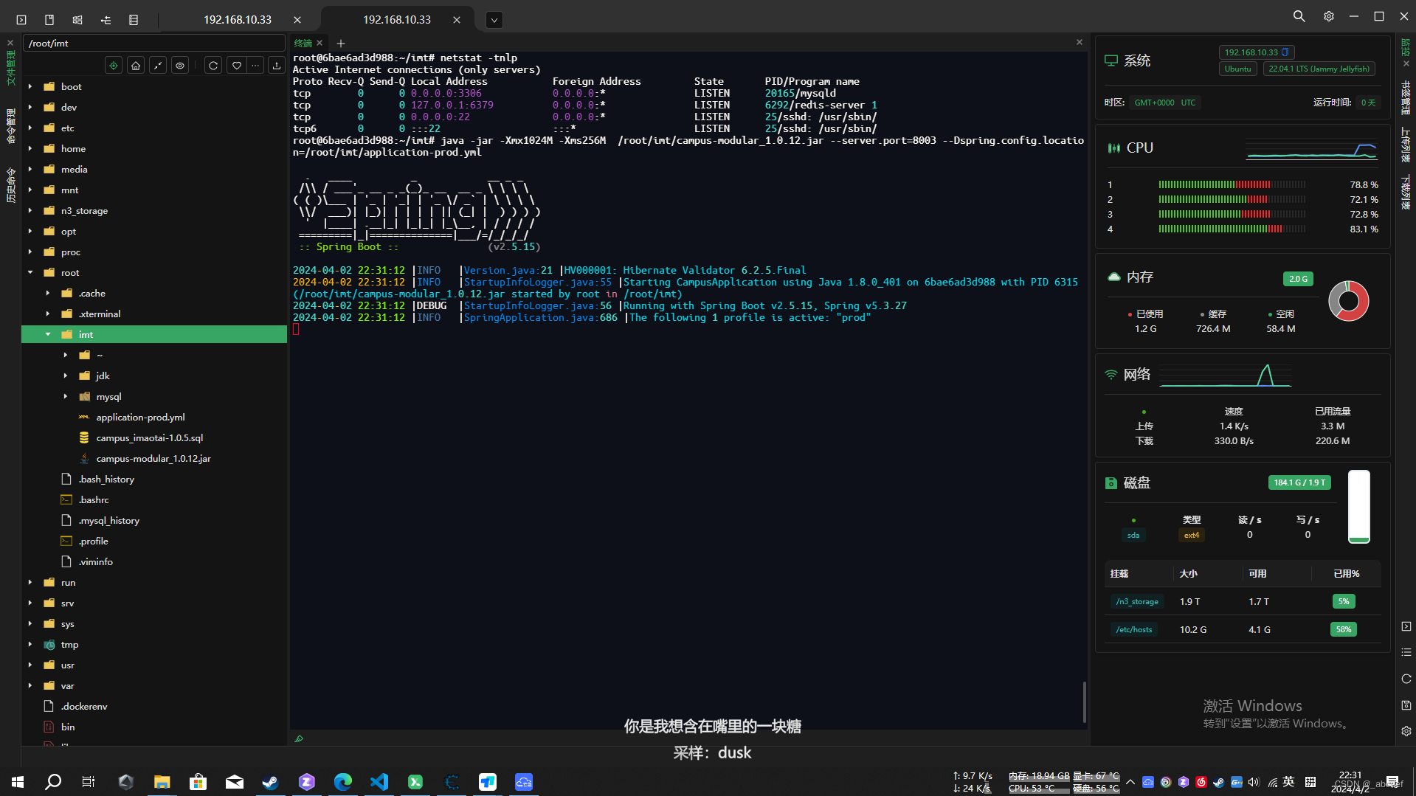Select the .bash_history file

(x=106, y=480)
